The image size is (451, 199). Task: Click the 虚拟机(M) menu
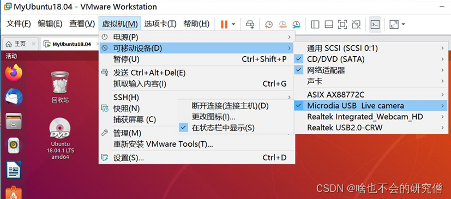(119, 23)
